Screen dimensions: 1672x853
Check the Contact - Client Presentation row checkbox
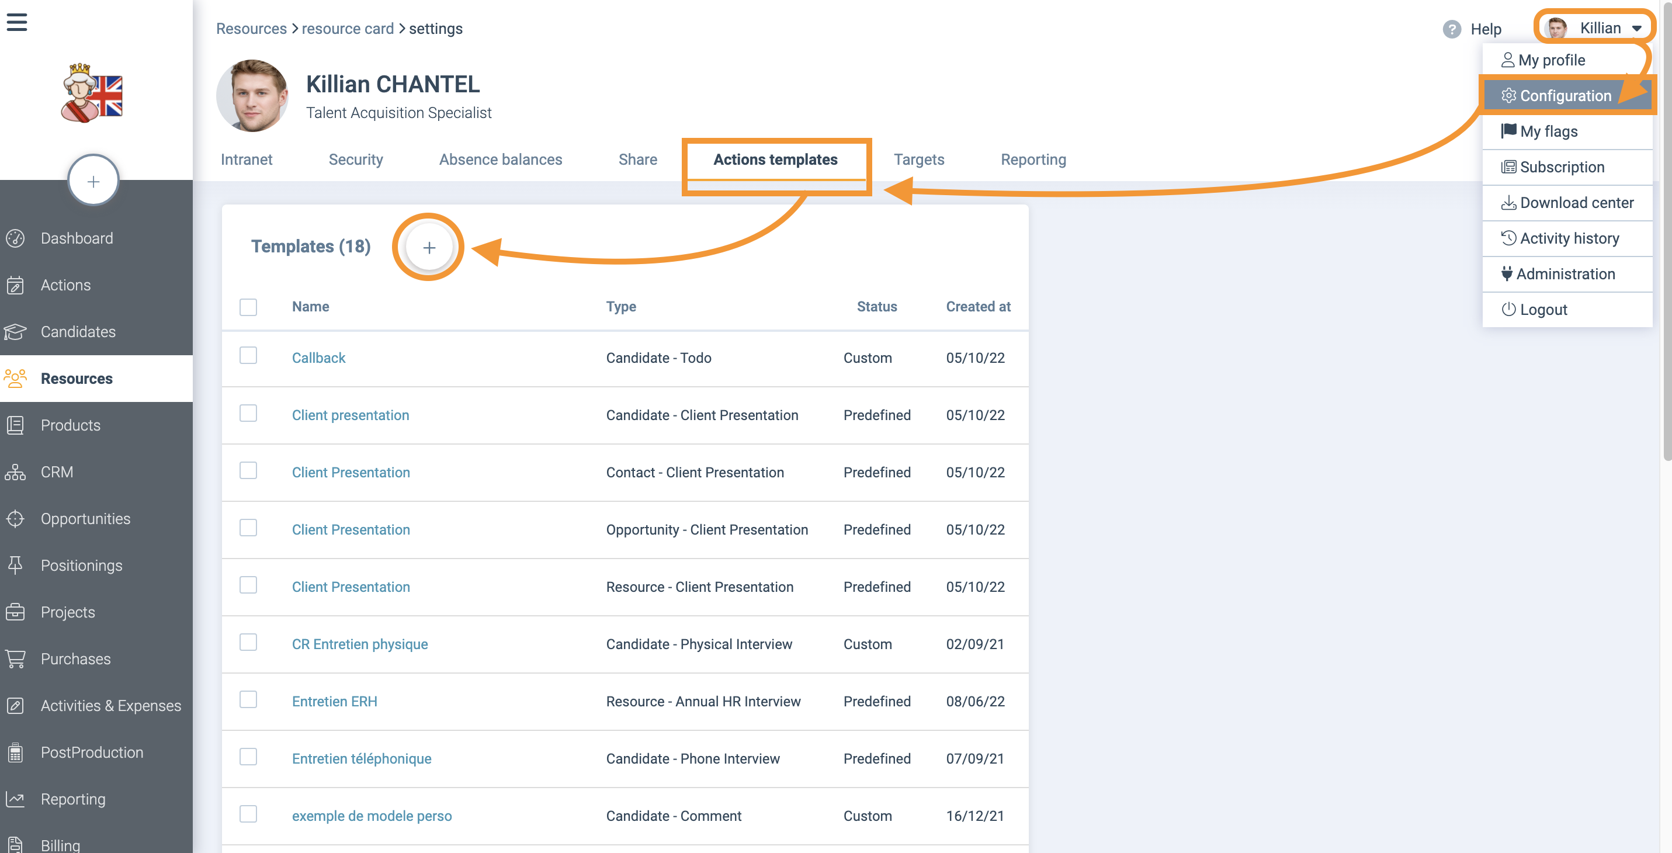[248, 470]
